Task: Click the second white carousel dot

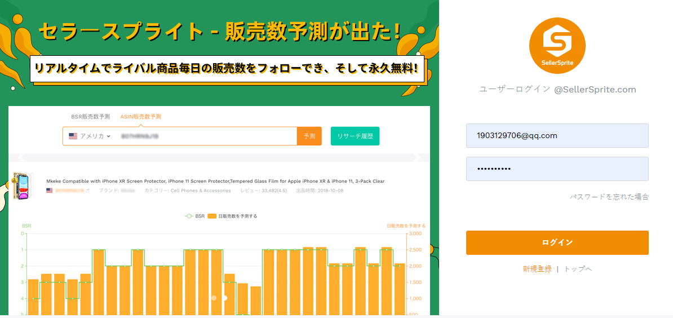Action: (x=224, y=298)
